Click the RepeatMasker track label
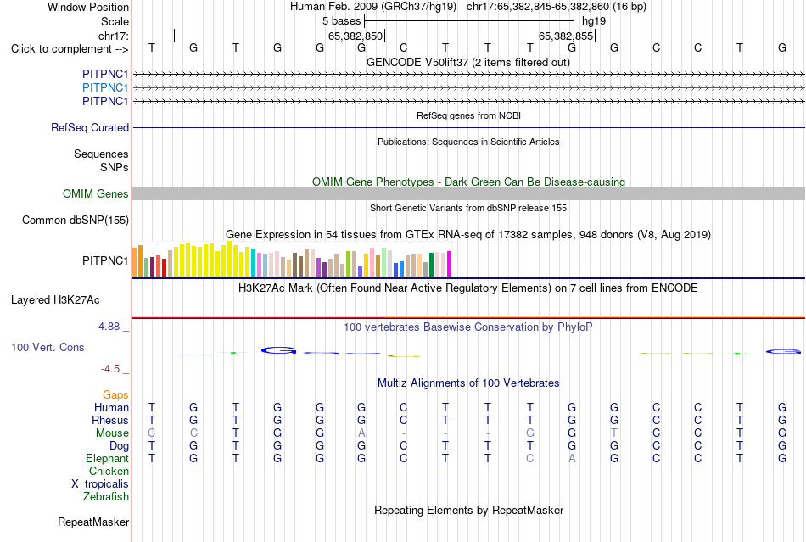 point(93,522)
